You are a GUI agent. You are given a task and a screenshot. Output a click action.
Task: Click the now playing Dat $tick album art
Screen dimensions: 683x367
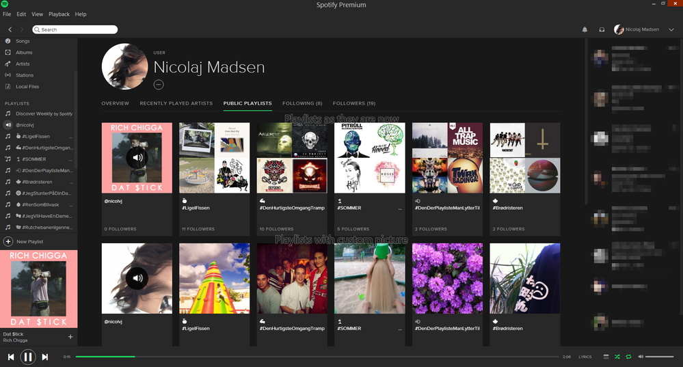point(39,288)
